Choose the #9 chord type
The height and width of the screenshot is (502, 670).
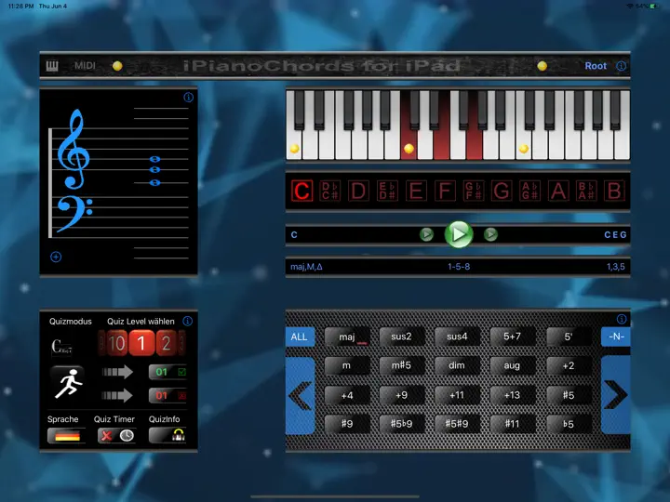click(347, 424)
